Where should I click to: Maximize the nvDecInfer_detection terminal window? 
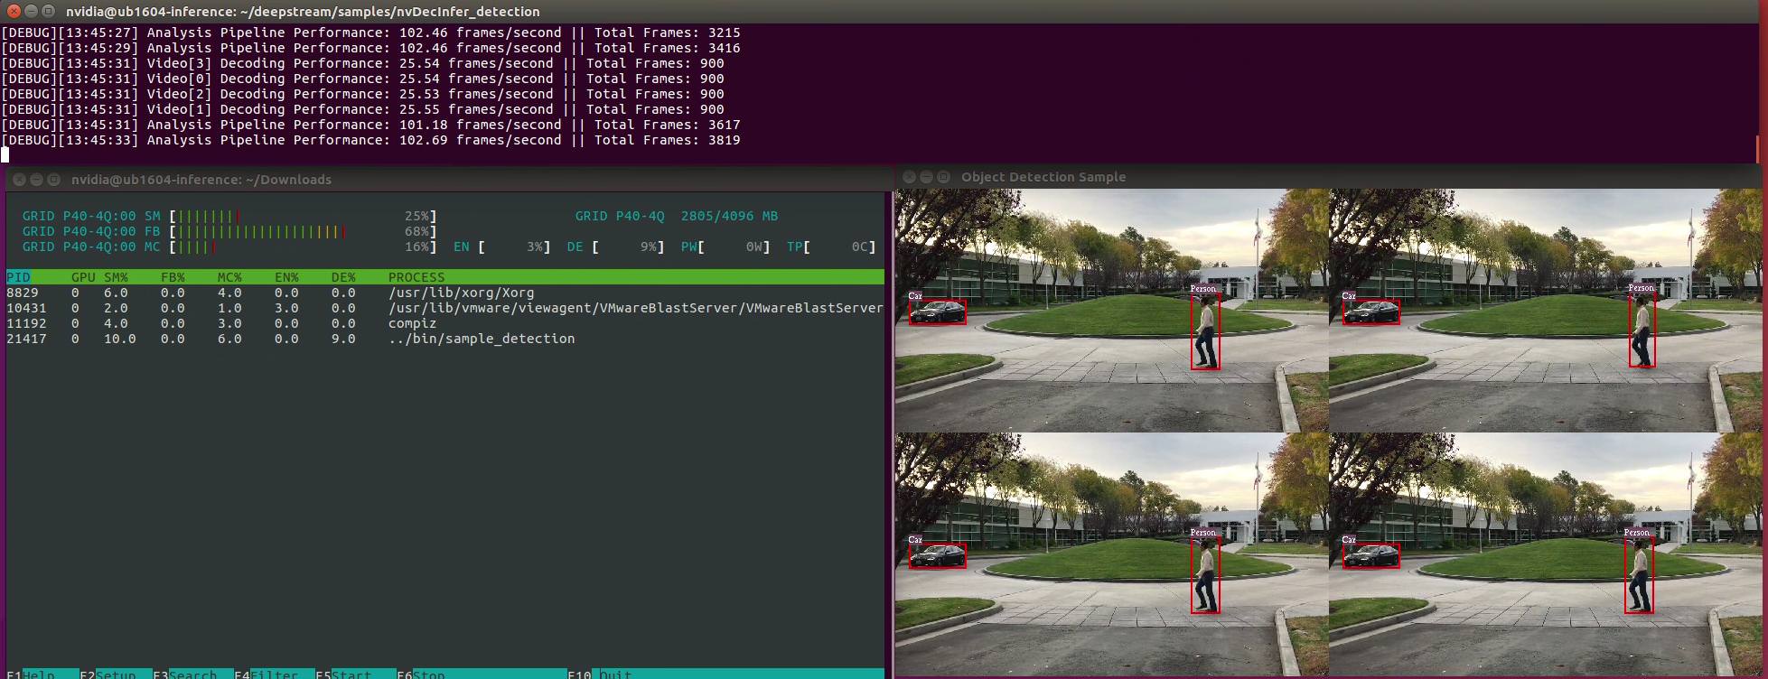point(48,11)
